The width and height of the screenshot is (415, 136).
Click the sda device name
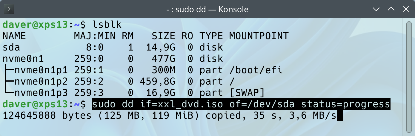click(11, 48)
